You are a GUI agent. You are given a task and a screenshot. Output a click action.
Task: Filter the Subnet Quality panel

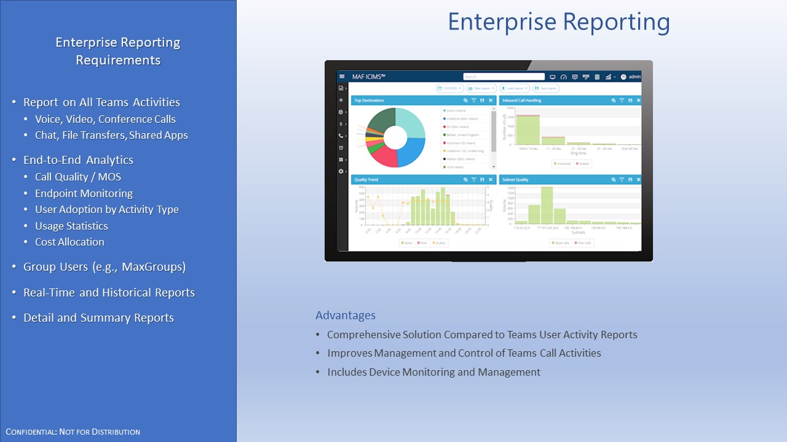click(622, 180)
